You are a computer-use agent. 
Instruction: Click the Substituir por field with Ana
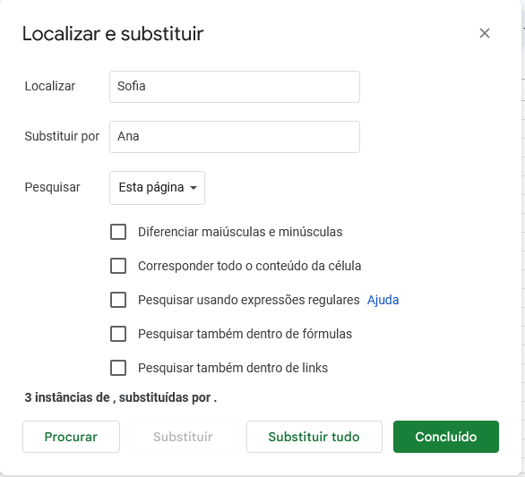[x=235, y=137]
